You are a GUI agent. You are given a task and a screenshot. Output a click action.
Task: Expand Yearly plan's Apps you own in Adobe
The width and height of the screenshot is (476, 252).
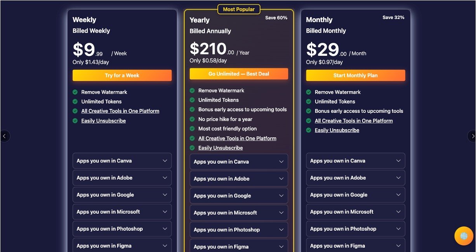coord(239,179)
